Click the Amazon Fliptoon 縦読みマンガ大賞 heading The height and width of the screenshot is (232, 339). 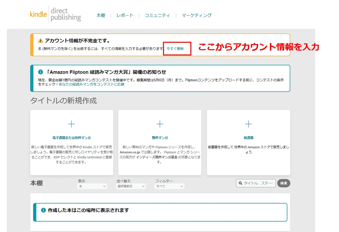tap(106, 72)
